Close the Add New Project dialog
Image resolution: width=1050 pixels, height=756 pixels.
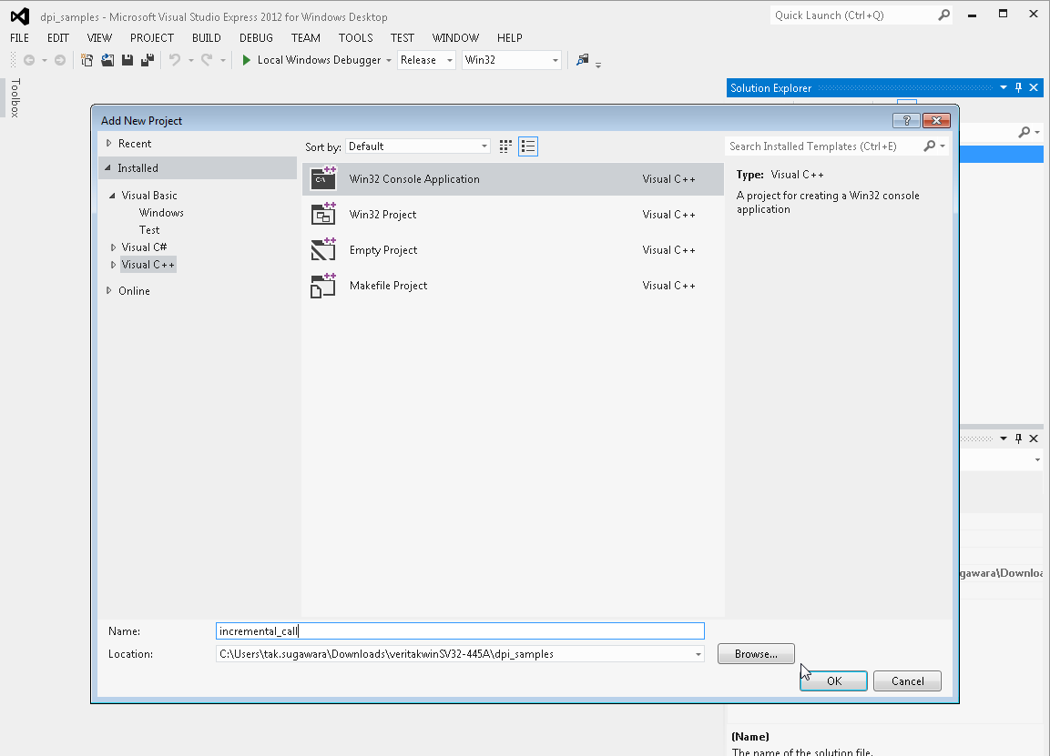point(936,120)
